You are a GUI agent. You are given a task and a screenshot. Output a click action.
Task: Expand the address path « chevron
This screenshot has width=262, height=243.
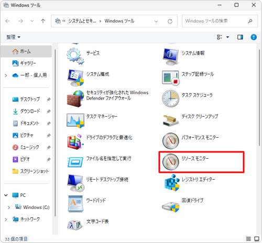tap(64, 21)
